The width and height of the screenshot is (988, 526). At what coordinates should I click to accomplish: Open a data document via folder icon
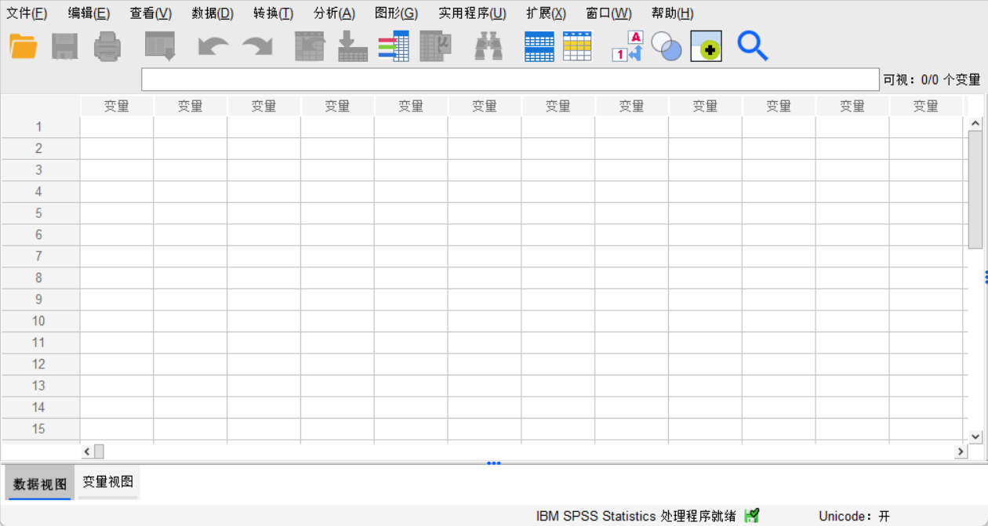click(x=24, y=46)
